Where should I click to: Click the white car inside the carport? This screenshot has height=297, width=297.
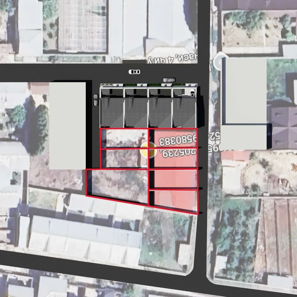[x=192, y=93]
